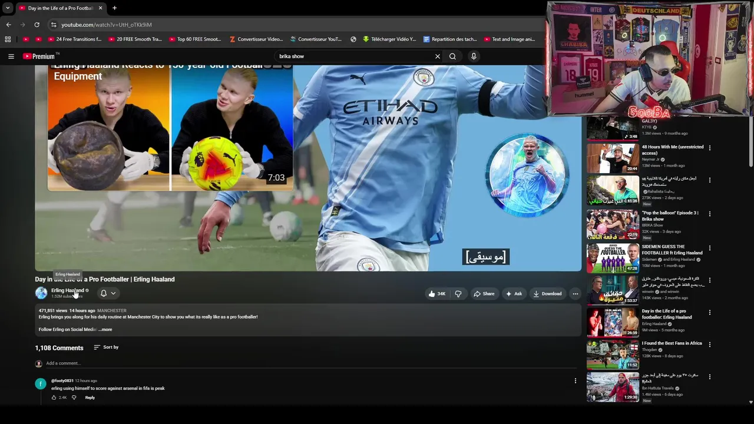The width and height of the screenshot is (754, 424).
Task: Open 'Repartition des tach...' bookmark
Action: pyautogui.click(x=450, y=39)
